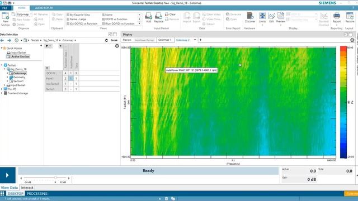Switch to the Preview display tab
Viewport: 358px width, 201px height.
point(127,40)
